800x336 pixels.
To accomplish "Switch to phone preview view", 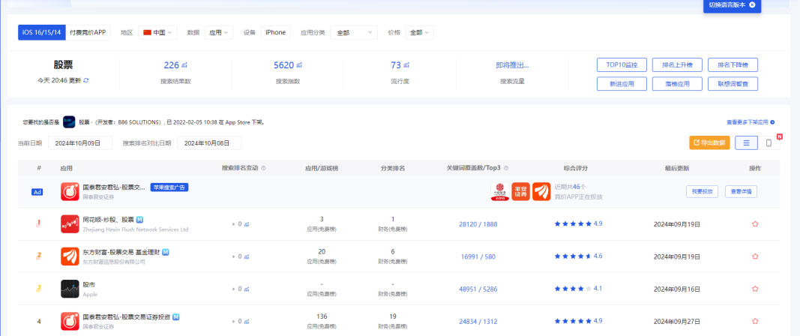I will coord(769,142).
